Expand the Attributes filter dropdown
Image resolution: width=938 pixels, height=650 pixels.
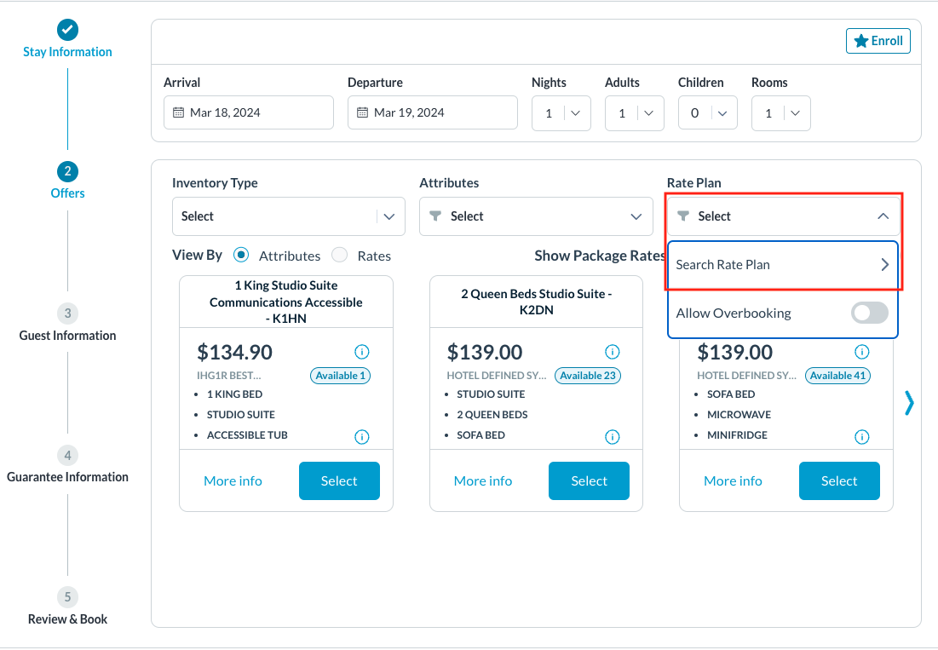(x=534, y=216)
